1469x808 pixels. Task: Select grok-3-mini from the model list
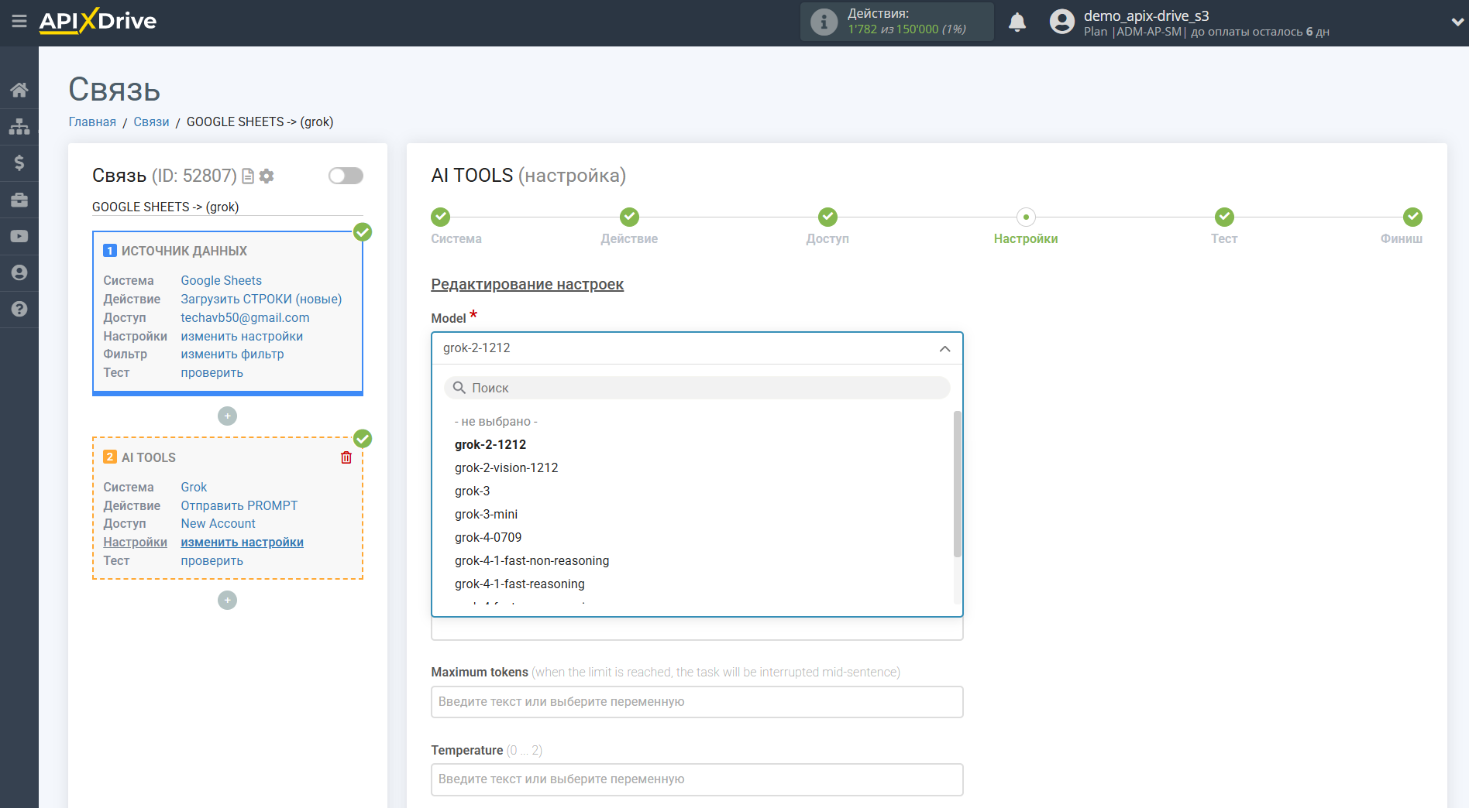[x=486, y=514]
